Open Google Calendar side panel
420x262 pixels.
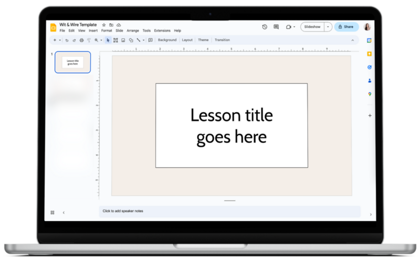tap(370, 40)
